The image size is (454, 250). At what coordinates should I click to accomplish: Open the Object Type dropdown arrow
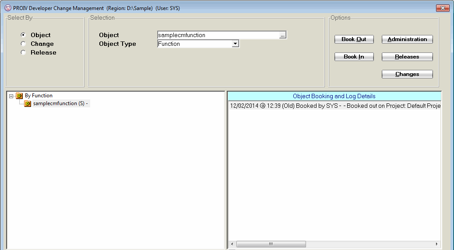pyautogui.click(x=236, y=44)
